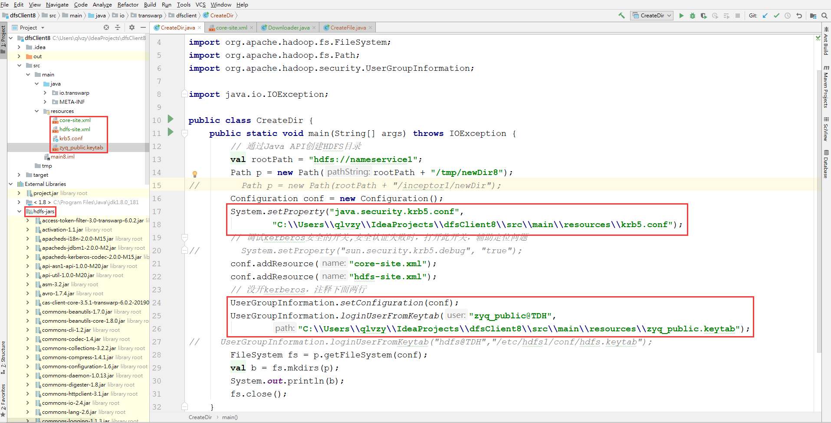
Task: Select commons-codec-1.4.jar library entry
Action: point(71,339)
